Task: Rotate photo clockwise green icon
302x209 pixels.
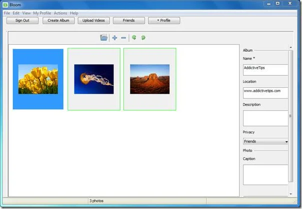Action: click(x=143, y=37)
